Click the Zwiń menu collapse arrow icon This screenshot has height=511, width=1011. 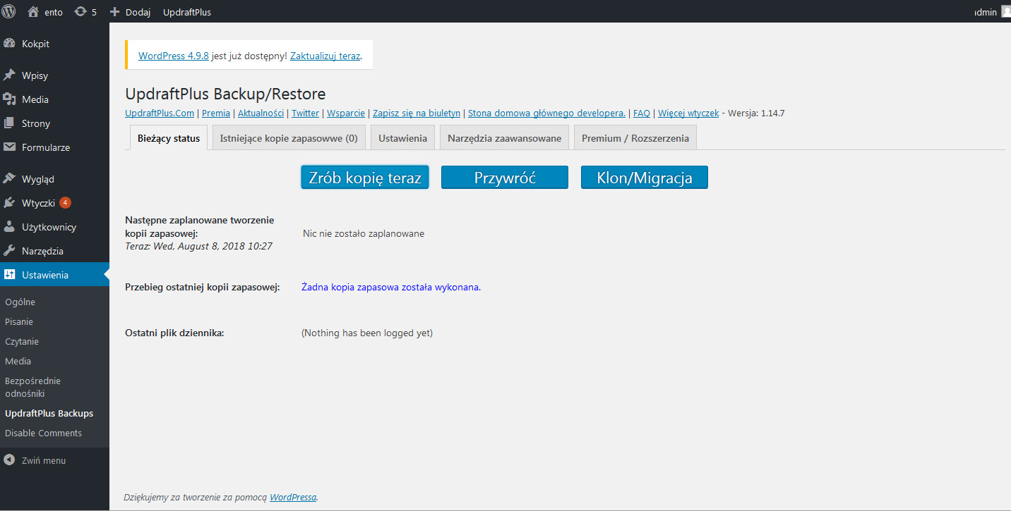[x=9, y=460]
